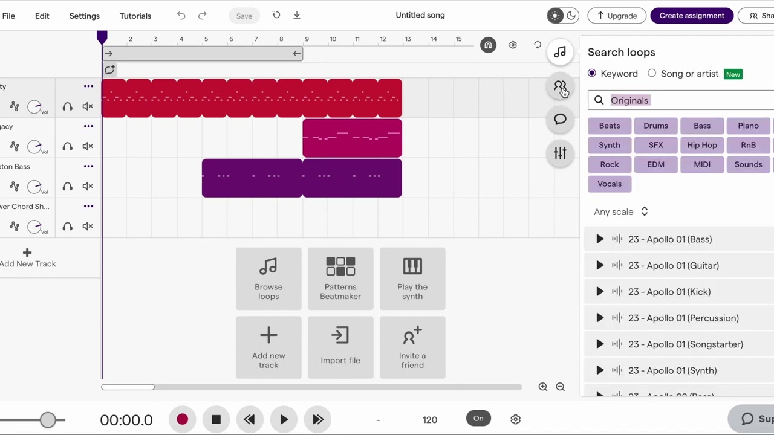Click the Fast forward button
This screenshot has height=435, width=774.
click(x=318, y=419)
